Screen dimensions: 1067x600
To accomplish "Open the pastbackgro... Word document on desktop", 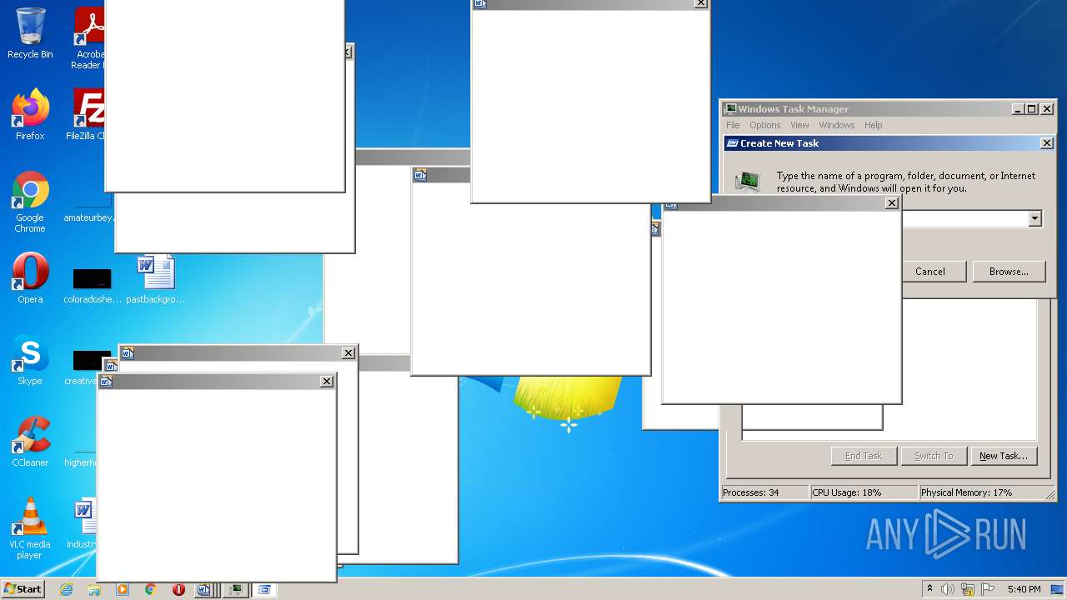I will (x=156, y=278).
